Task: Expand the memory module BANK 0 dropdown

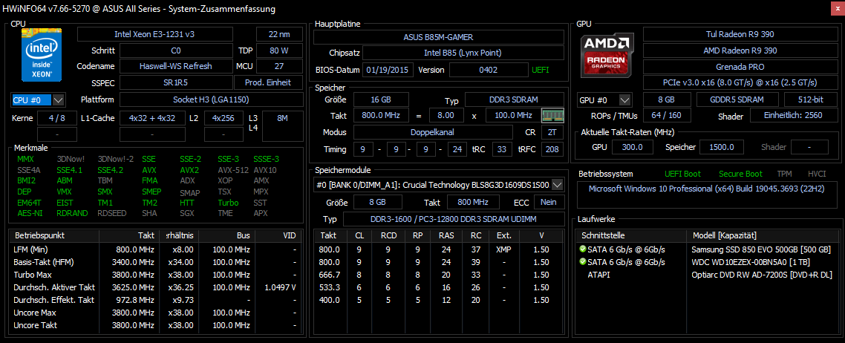Action: [558, 185]
